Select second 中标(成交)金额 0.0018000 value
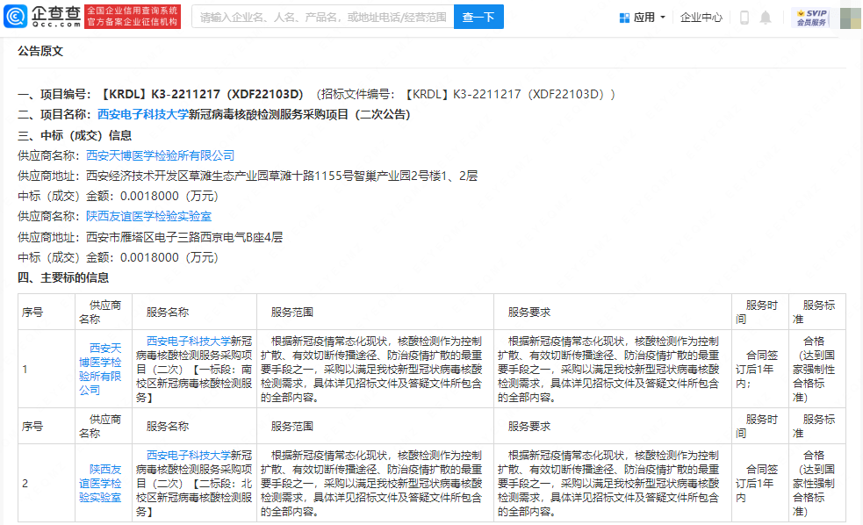 pyautogui.click(x=149, y=257)
